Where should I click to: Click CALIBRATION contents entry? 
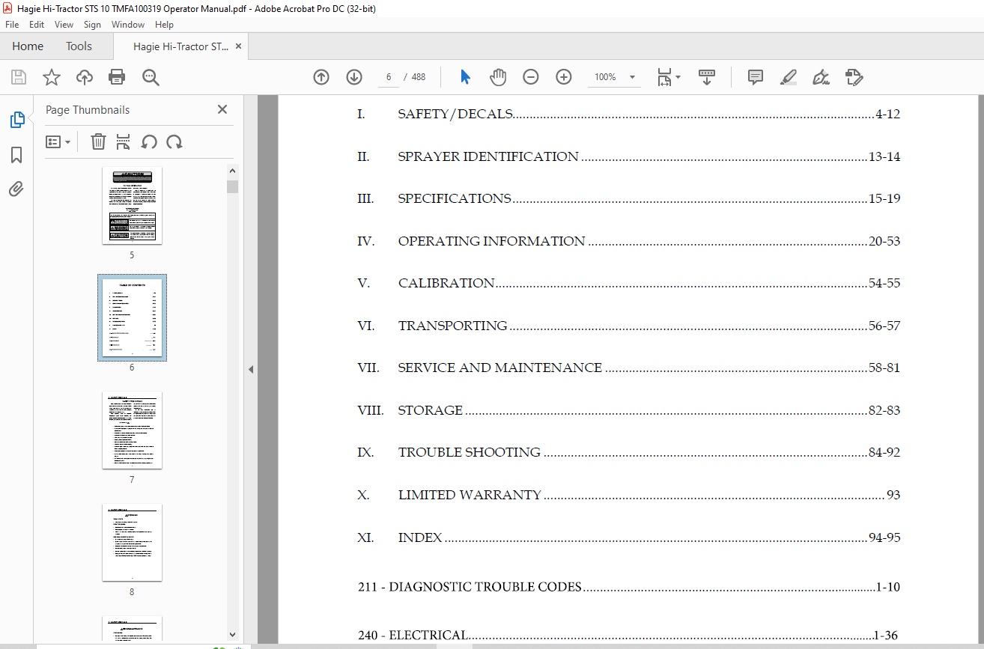click(x=628, y=283)
